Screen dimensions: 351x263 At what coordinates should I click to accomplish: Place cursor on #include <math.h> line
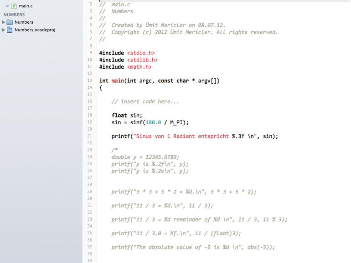click(x=125, y=67)
